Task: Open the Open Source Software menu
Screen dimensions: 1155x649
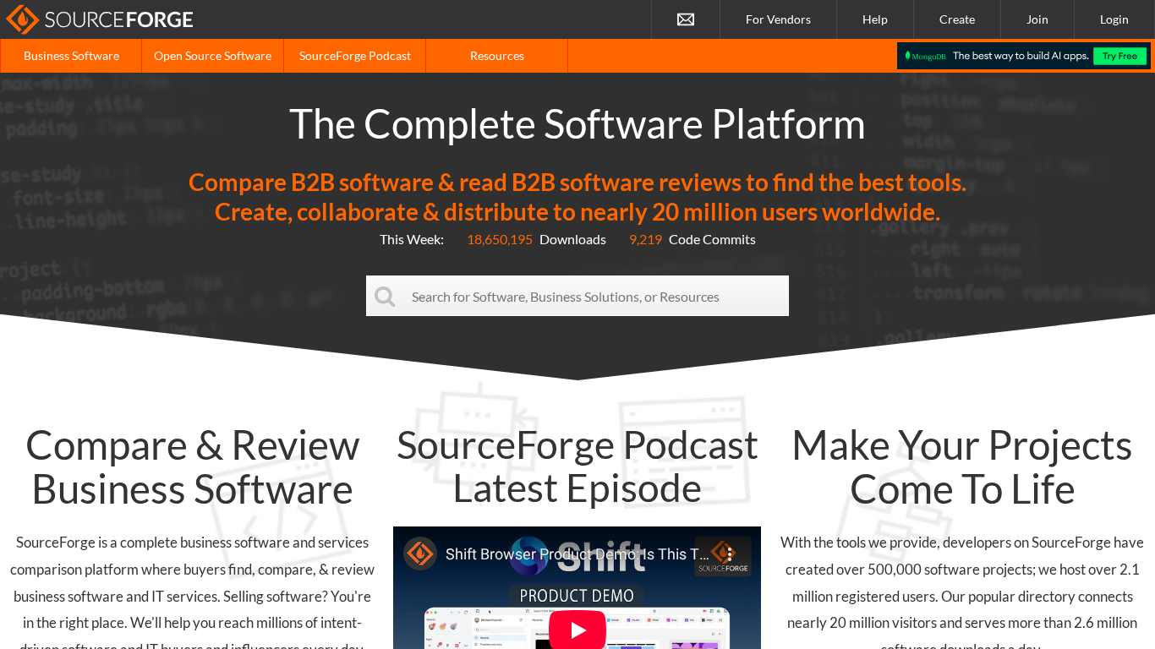Action: 213,56
